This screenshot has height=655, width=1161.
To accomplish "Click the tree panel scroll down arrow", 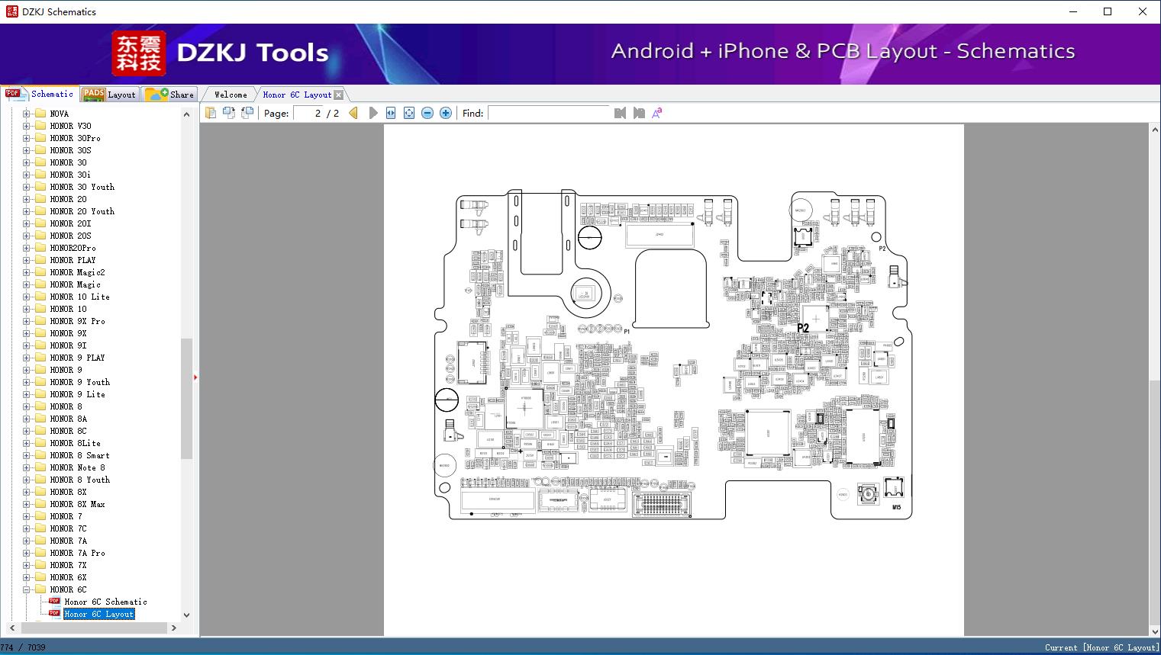I will click(186, 615).
